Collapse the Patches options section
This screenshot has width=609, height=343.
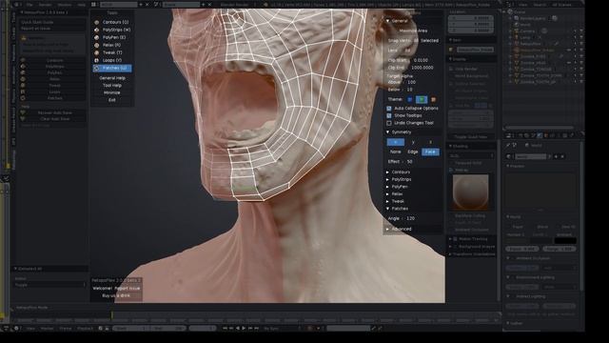[387, 209]
